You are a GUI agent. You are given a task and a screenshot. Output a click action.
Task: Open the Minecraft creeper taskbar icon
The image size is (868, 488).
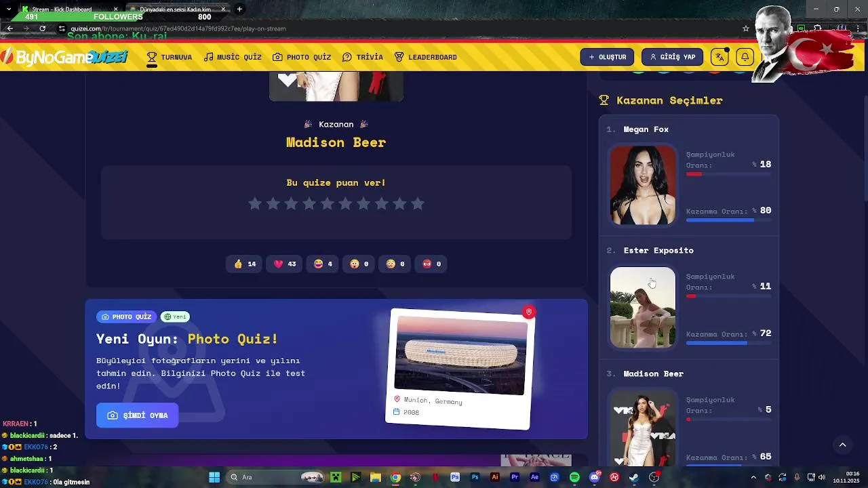(336, 477)
